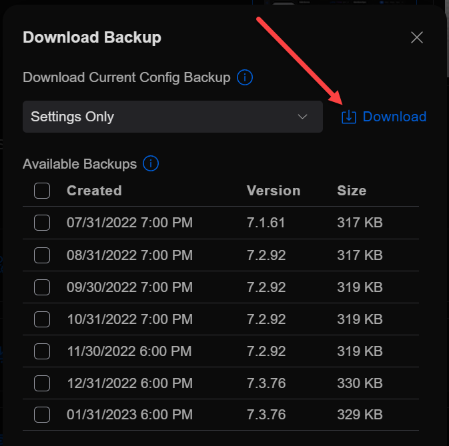Click the Created column header
Image resolution: width=449 pixels, height=446 pixels.
pos(94,191)
